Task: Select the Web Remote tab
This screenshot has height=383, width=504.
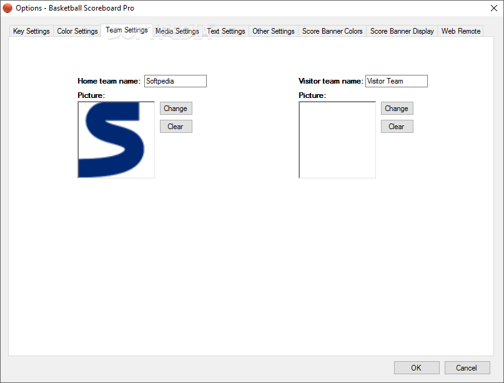Action: point(461,31)
